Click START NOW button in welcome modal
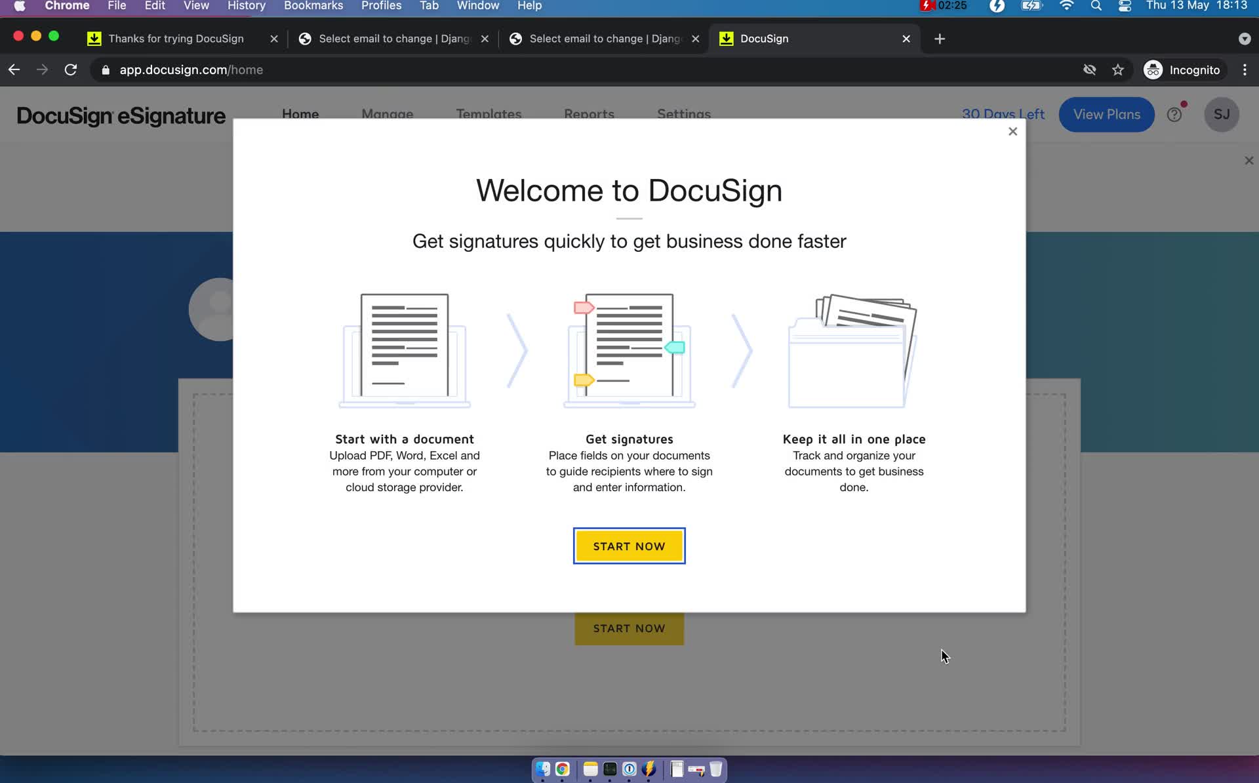 pos(629,546)
